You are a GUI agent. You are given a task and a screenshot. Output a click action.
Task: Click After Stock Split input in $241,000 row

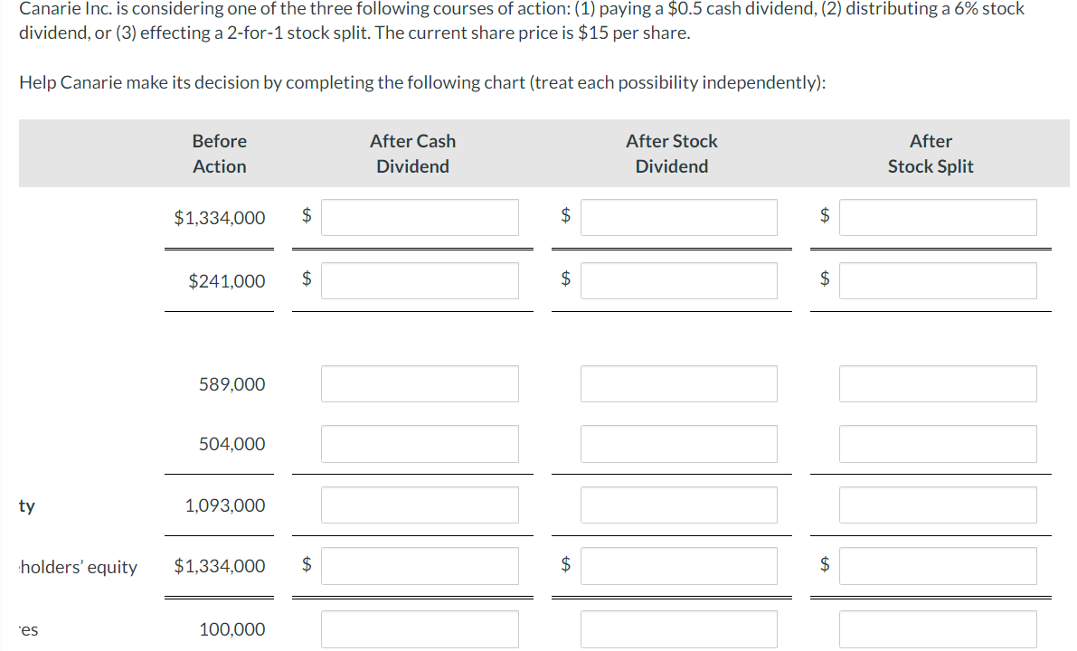938,281
